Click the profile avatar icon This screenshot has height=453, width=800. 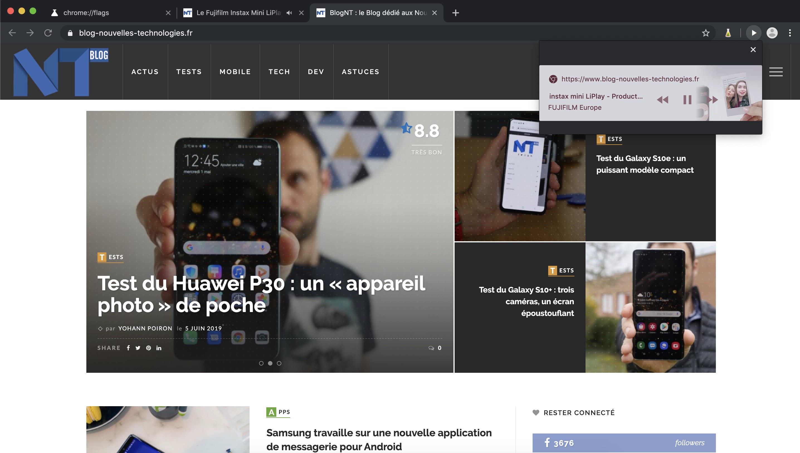[772, 33]
